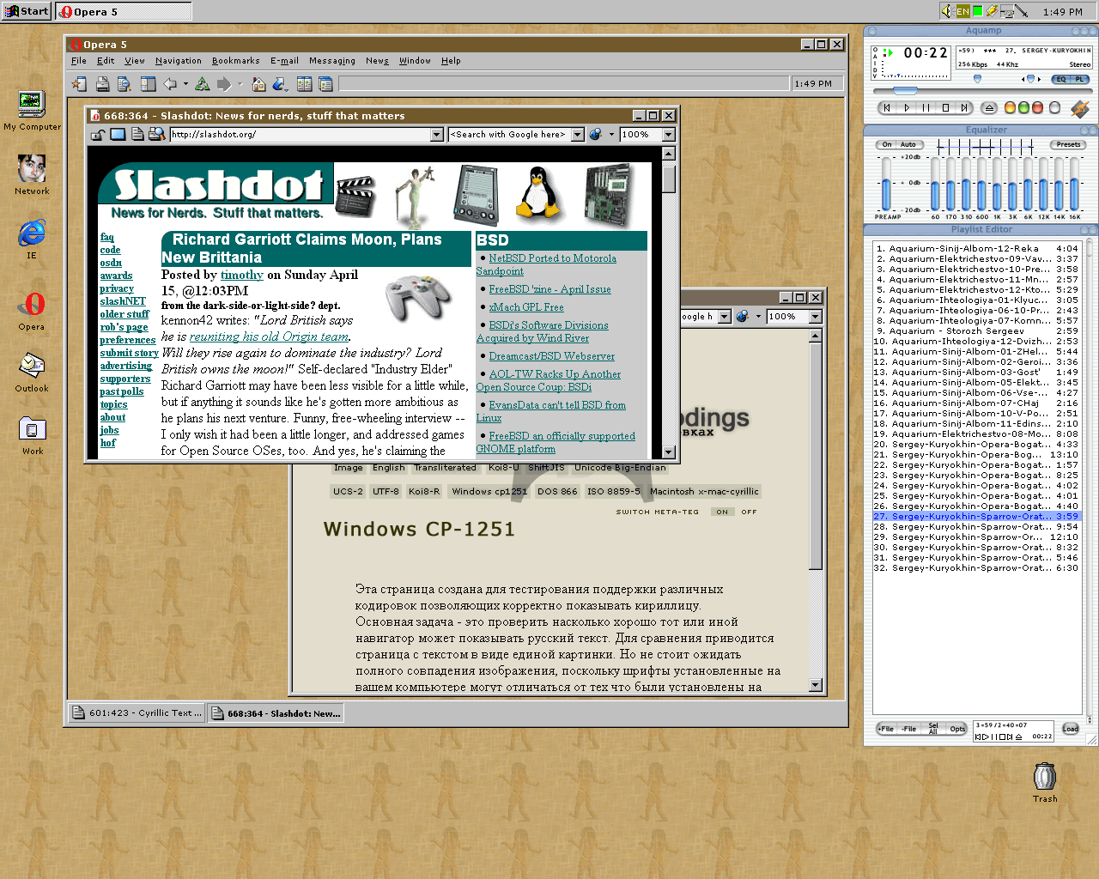
Task: Open the Navigation menu
Action: click(x=179, y=61)
